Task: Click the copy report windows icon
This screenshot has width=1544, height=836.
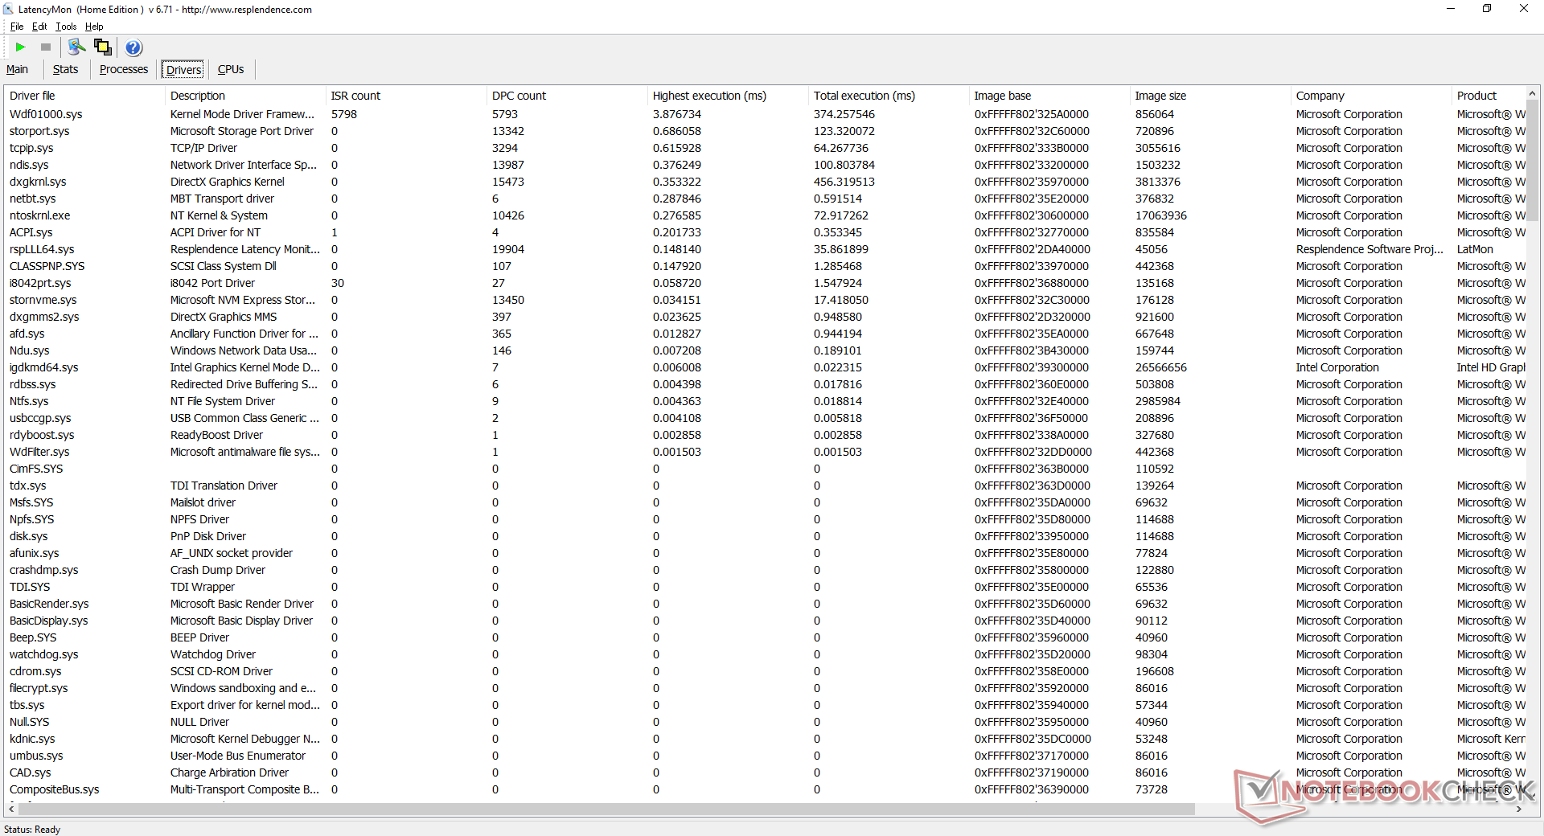Action: [103, 47]
